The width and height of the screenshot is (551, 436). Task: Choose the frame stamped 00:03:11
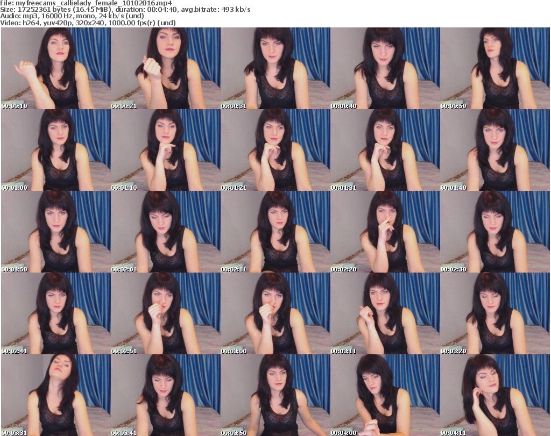[385, 313]
